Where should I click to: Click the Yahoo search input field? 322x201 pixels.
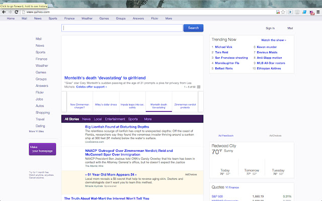pos(122,28)
